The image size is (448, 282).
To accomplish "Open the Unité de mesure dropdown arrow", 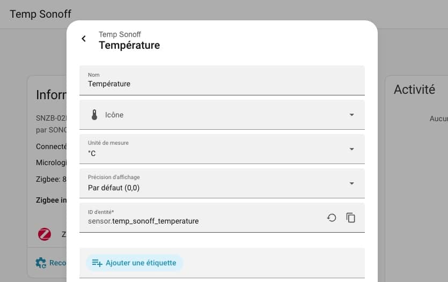I will [351, 149].
